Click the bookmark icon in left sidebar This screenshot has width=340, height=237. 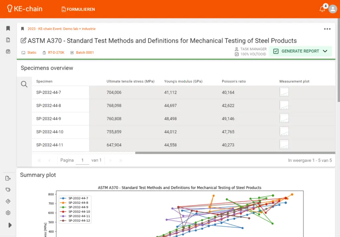click(x=8, y=29)
